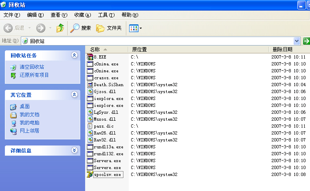Open the 工具(T) menu
This screenshot has width=310, height=191.
pyautogui.click(x=106, y=15)
